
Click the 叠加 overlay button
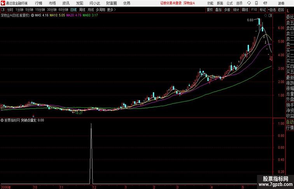coord(219,10)
